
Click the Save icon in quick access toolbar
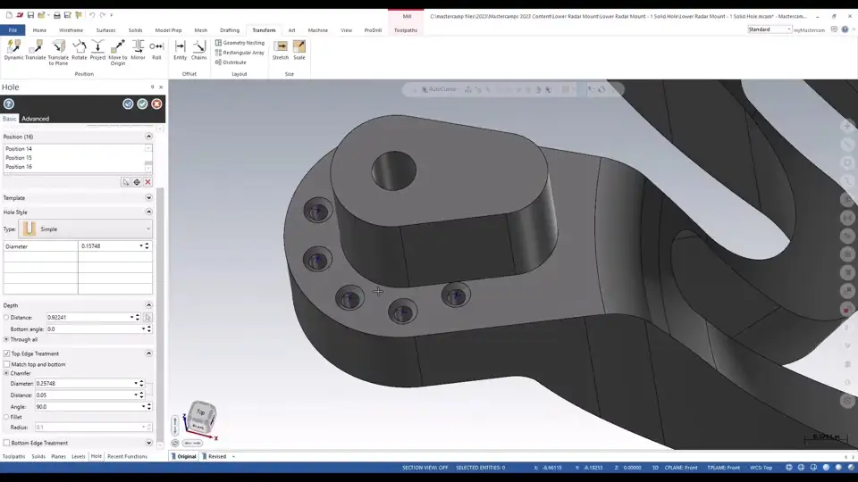30,15
